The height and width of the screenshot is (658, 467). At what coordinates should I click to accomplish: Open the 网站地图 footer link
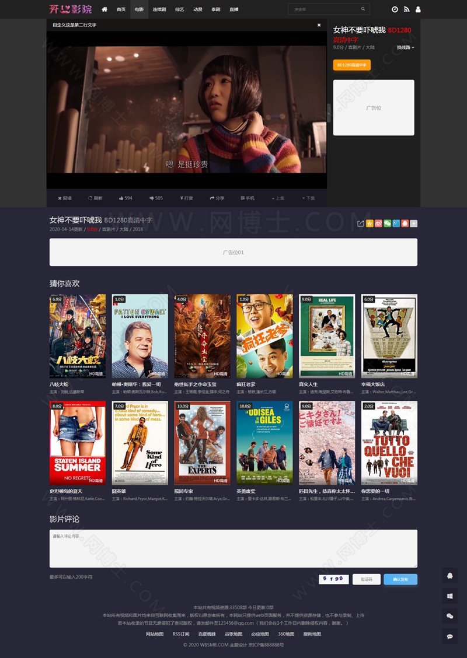pos(155,634)
